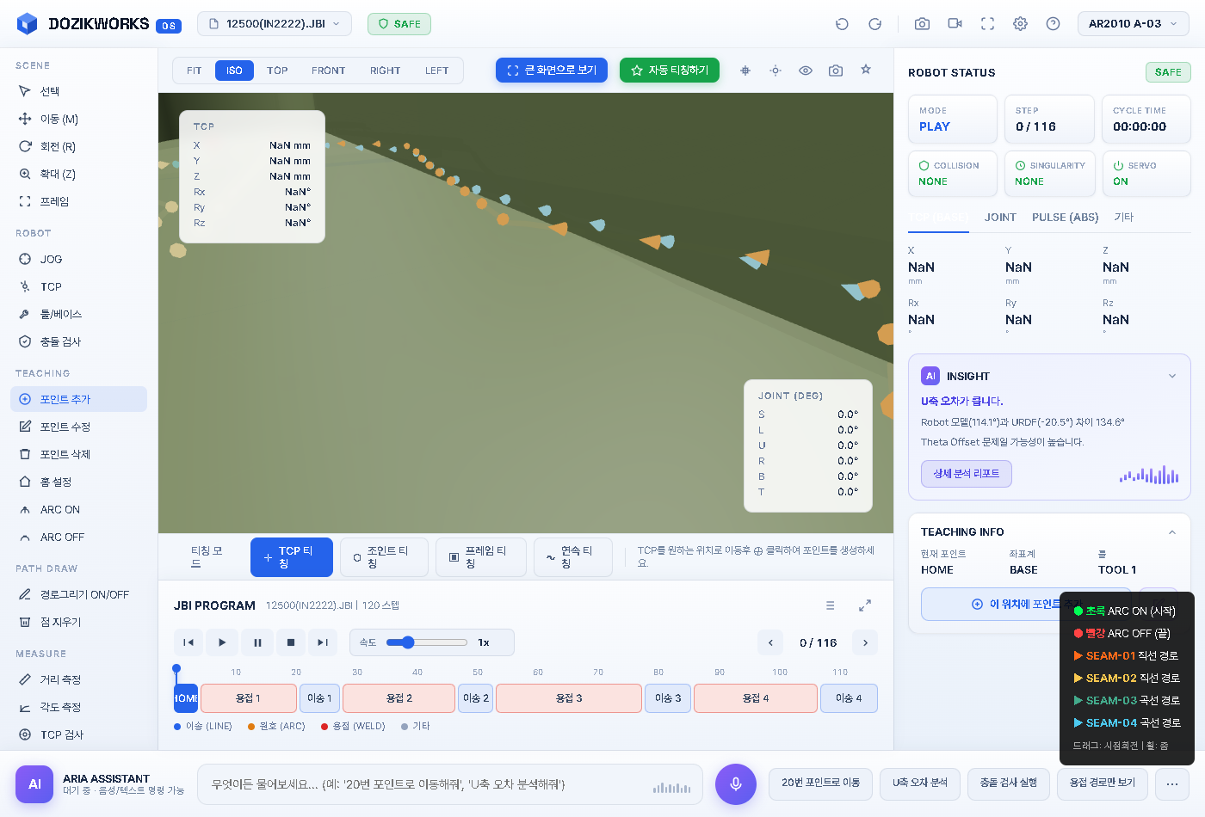The width and height of the screenshot is (1205, 817).
Task: Activate the 이동 (M) move tool
Action: coord(78,119)
